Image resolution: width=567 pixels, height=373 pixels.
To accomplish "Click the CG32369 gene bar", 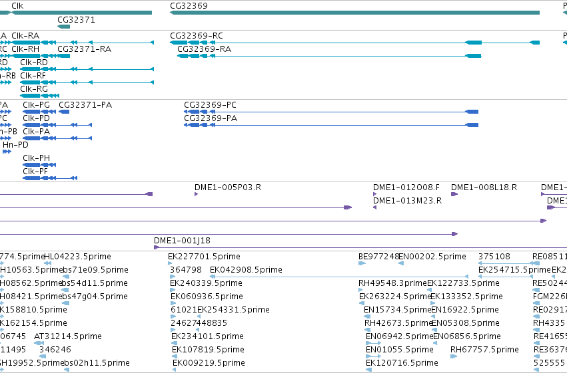I will (x=354, y=13).
